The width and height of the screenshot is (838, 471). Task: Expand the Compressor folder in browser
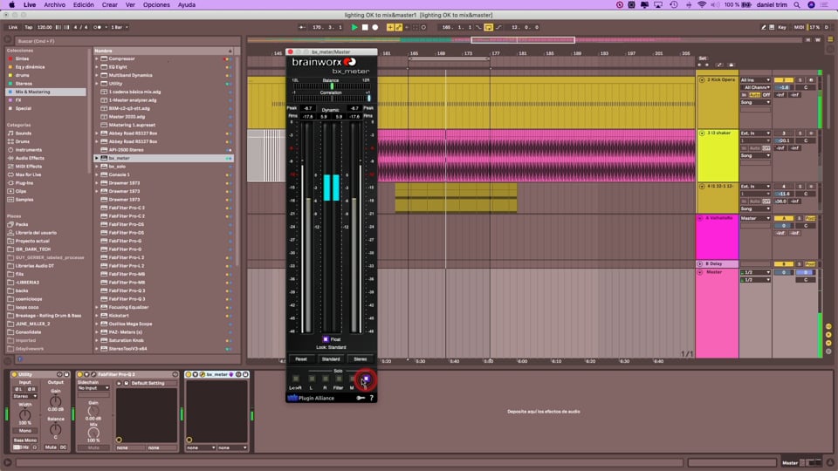[97, 58]
